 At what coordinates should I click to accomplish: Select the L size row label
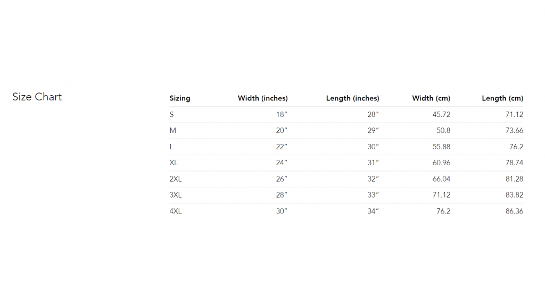coord(171,147)
